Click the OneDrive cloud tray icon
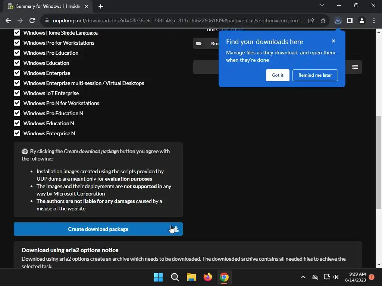Screen dimensions: 382x286 pyautogui.click(x=315, y=277)
